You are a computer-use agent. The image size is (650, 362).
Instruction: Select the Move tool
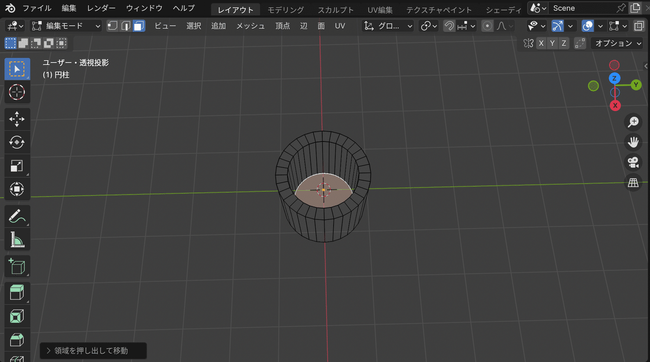[x=17, y=118]
